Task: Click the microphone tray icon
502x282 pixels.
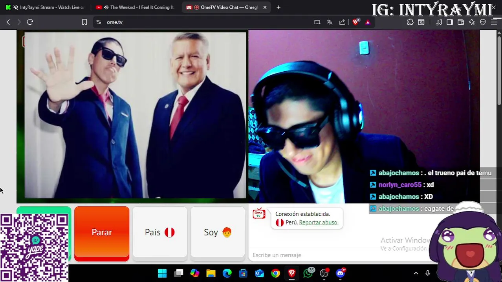Action: click(x=428, y=273)
